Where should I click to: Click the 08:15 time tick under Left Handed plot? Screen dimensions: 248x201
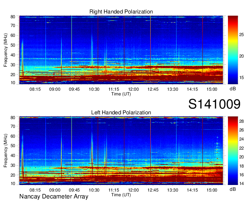tap(35, 190)
